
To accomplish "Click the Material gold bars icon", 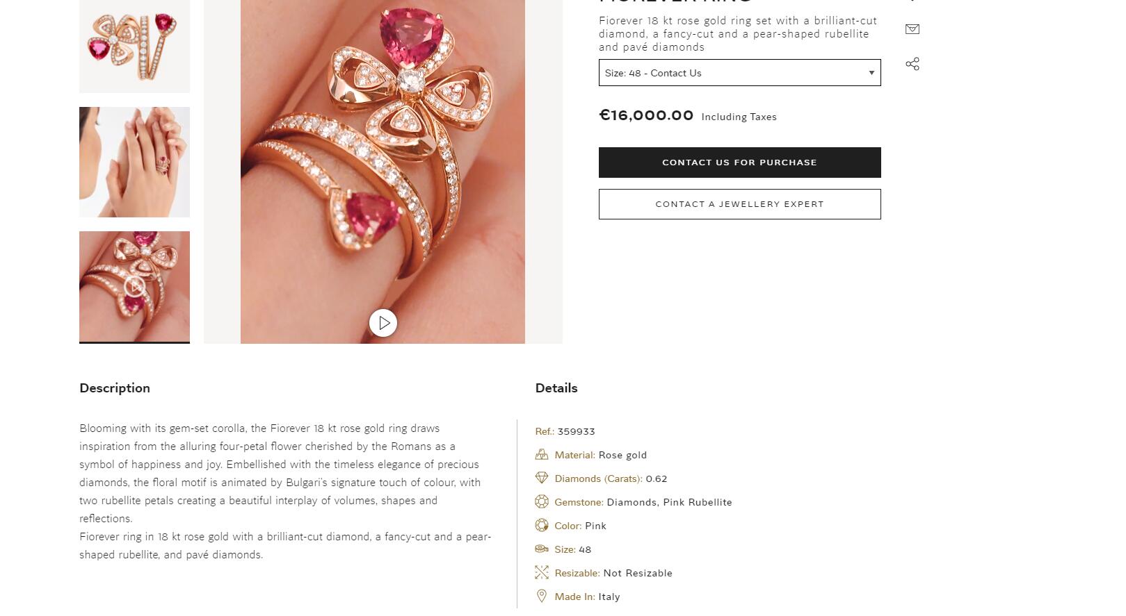I will pyautogui.click(x=542, y=455).
